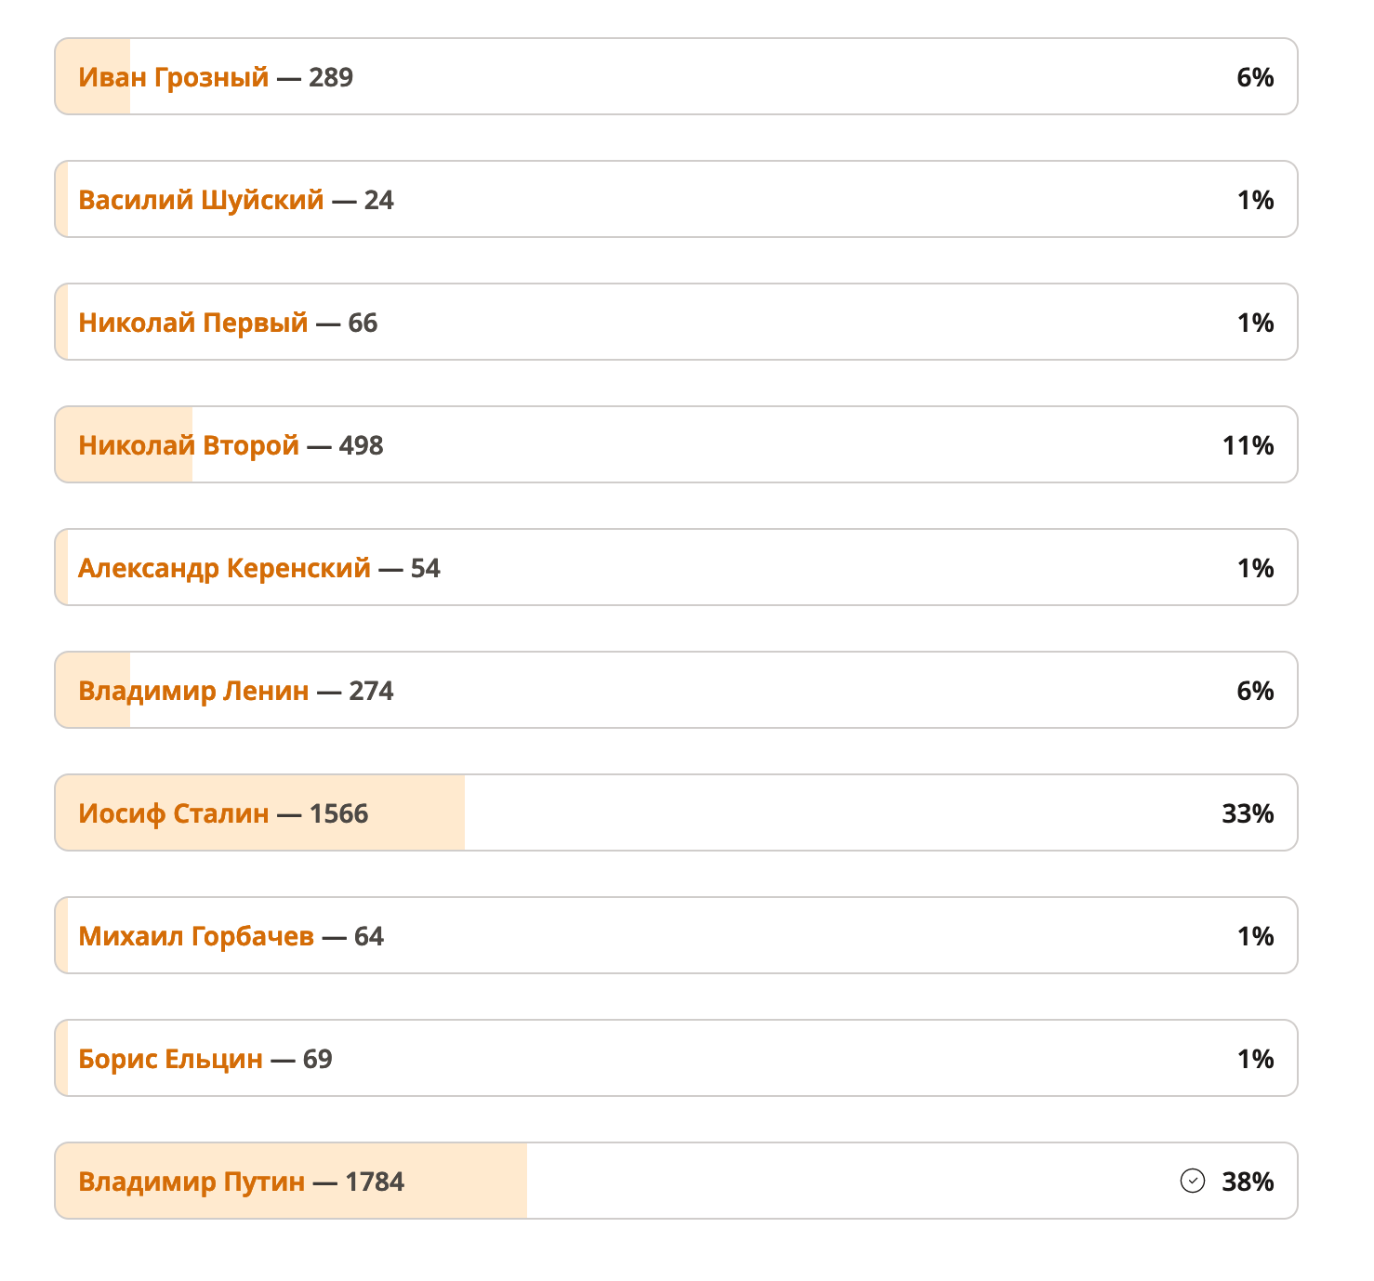Select the Иосиф Сталин poll bar
Screen dimensions: 1374x1281
point(676,812)
